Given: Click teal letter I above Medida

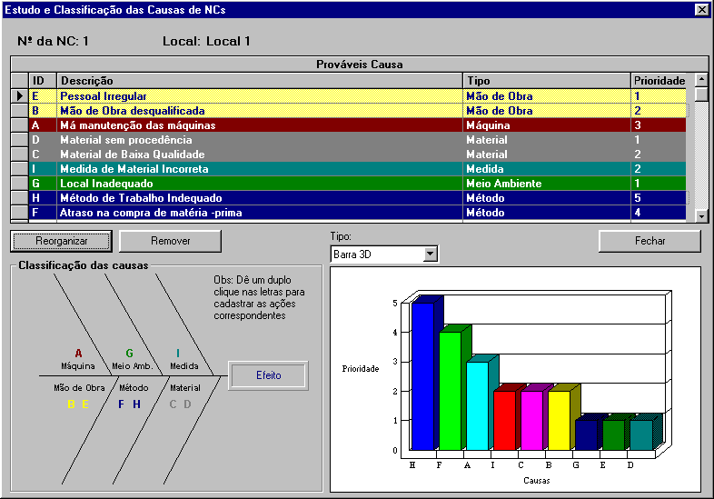Looking at the screenshot, I should pos(177,354).
